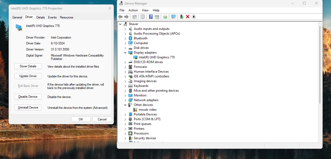The height and width of the screenshot is (159, 331).
Task: Click the Security devices key icon
Action: (x=130, y=138)
